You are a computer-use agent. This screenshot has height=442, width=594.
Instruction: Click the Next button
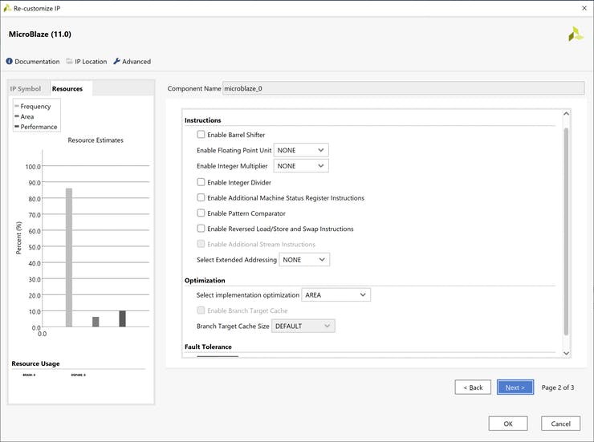[x=515, y=387]
